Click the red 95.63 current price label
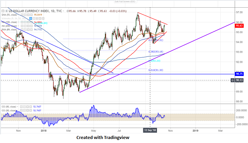The width and height of the screenshot is (248, 143). (x=239, y=26)
